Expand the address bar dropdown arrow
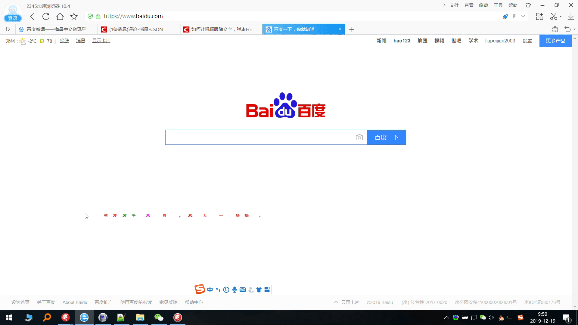 [523, 16]
